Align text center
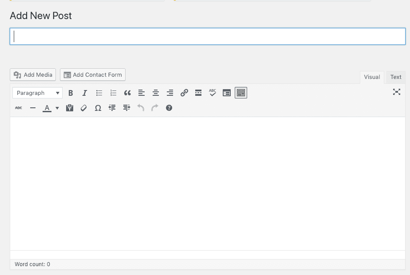The image size is (410, 275). pyautogui.click(x=156, y=93)
